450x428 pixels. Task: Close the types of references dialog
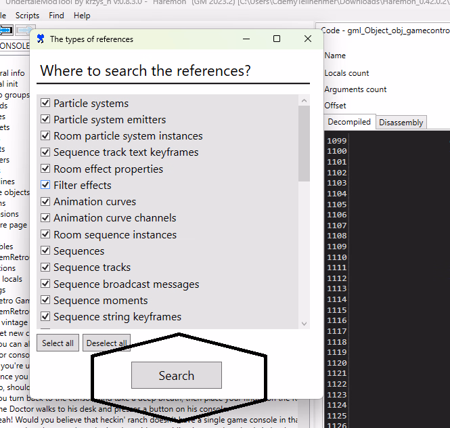[308, 39]
